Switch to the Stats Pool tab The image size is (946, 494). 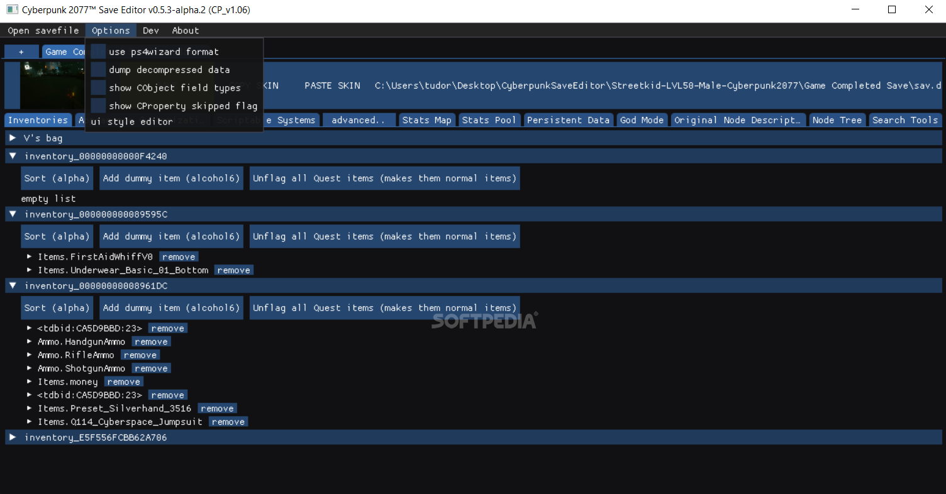(x=489, y=120)
